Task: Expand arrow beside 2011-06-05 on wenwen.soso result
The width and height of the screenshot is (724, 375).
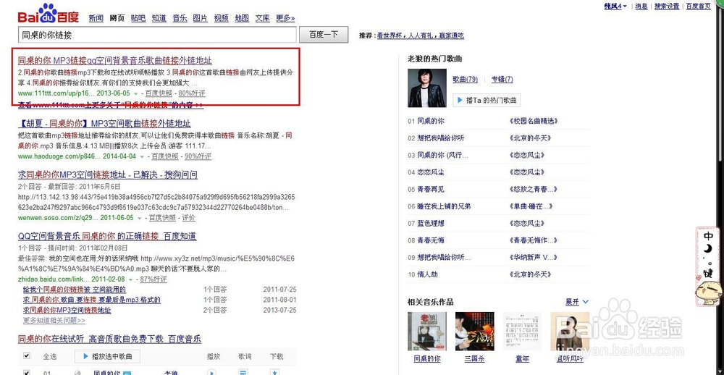Action: [139, 218]
